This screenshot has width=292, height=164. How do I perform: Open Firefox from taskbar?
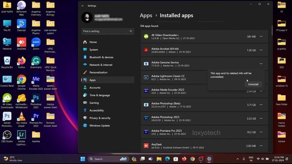point(184,159)
